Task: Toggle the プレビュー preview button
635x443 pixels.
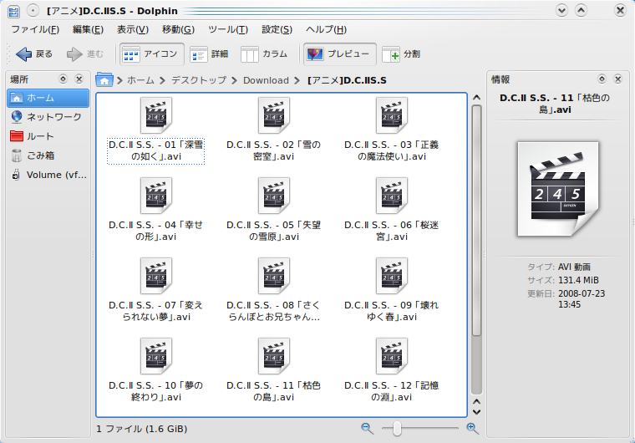Action: coord(340,53)
